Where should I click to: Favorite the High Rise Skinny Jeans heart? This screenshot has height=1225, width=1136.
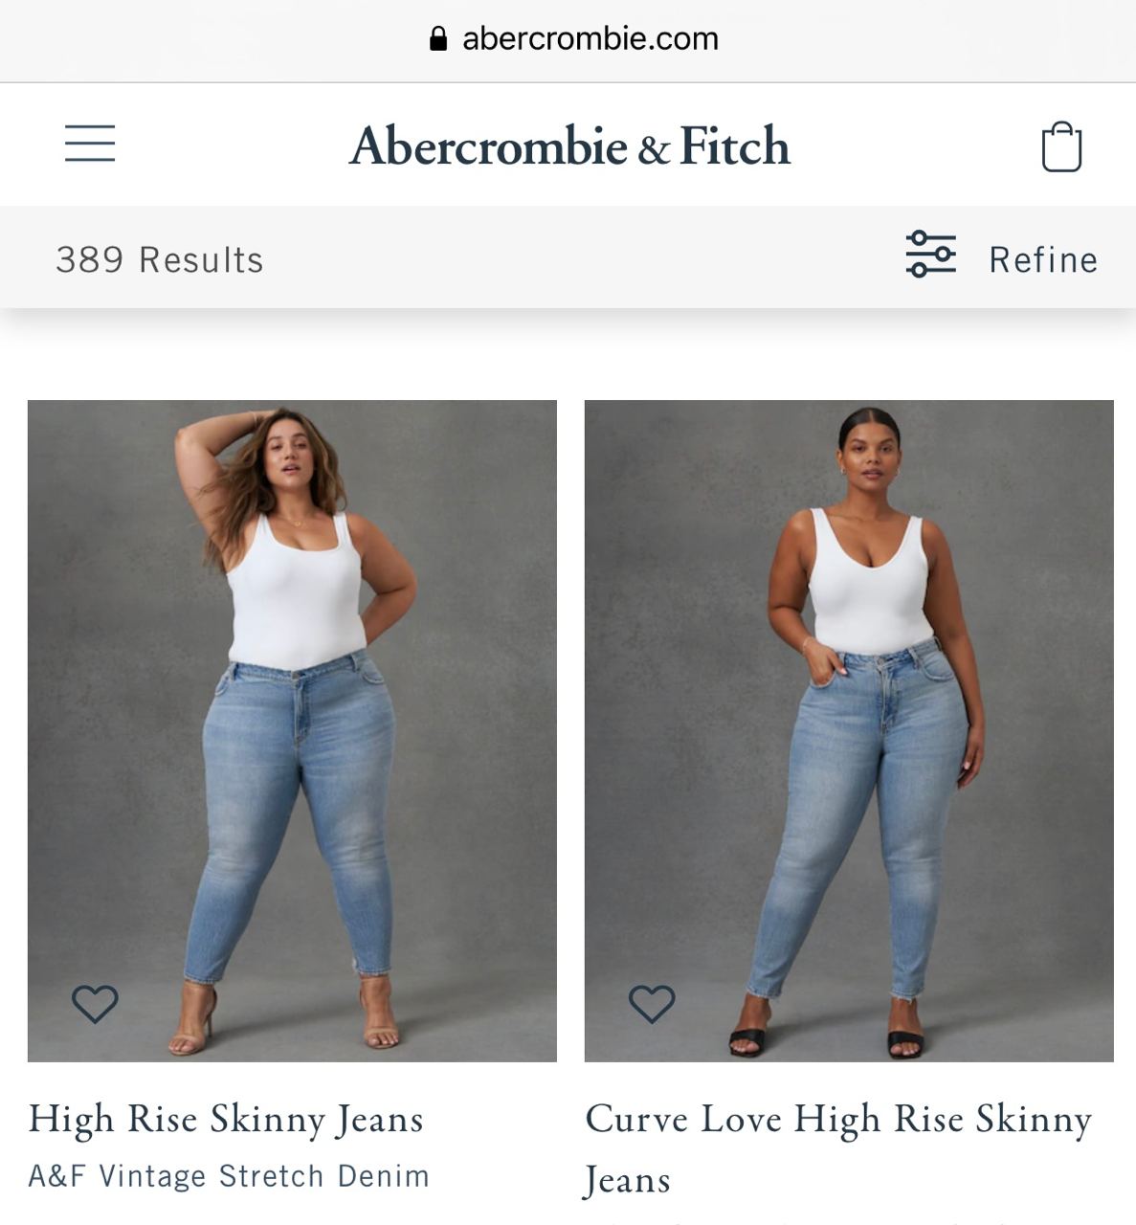tap(95, 1004)
